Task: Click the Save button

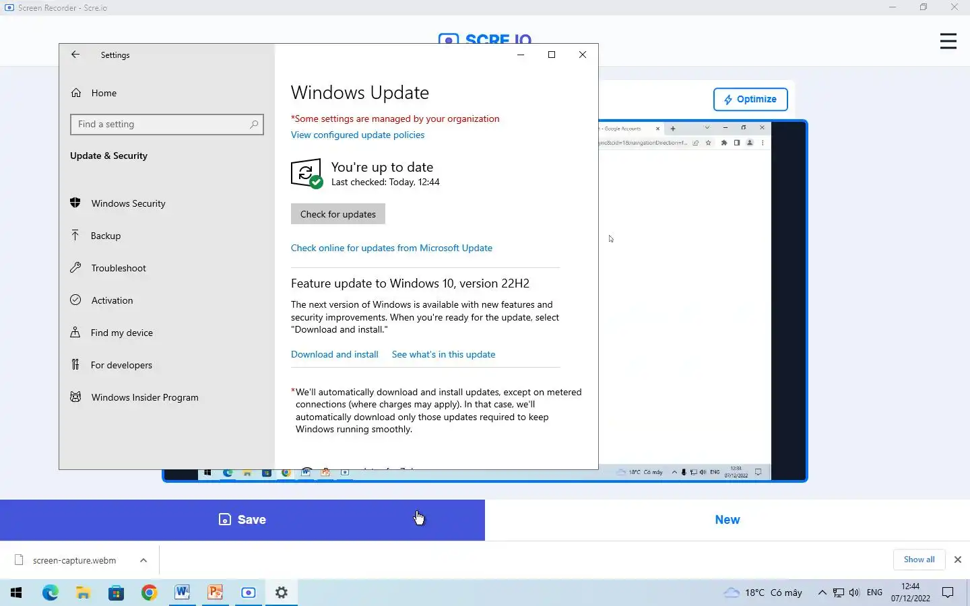Action: (x=243, y=520)
